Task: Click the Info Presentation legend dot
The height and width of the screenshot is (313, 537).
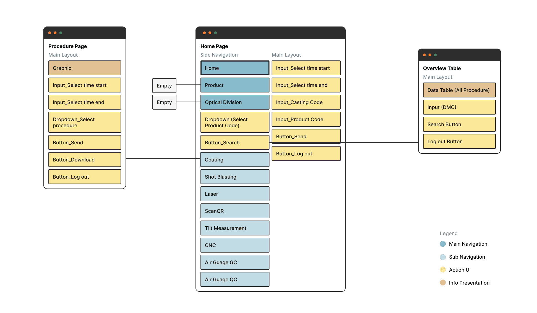Action: pos(443,283)
